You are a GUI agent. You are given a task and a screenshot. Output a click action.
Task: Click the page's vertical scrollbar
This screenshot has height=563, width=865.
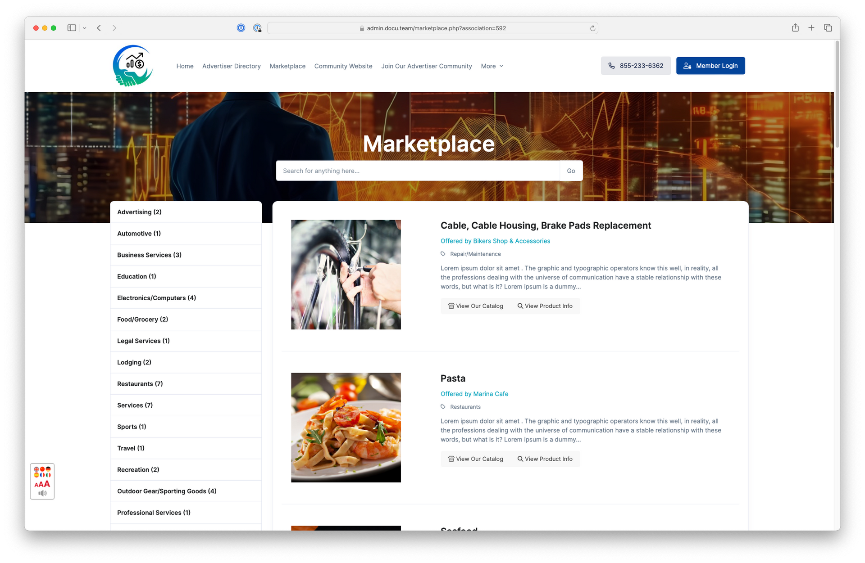(x=837, y=95)
